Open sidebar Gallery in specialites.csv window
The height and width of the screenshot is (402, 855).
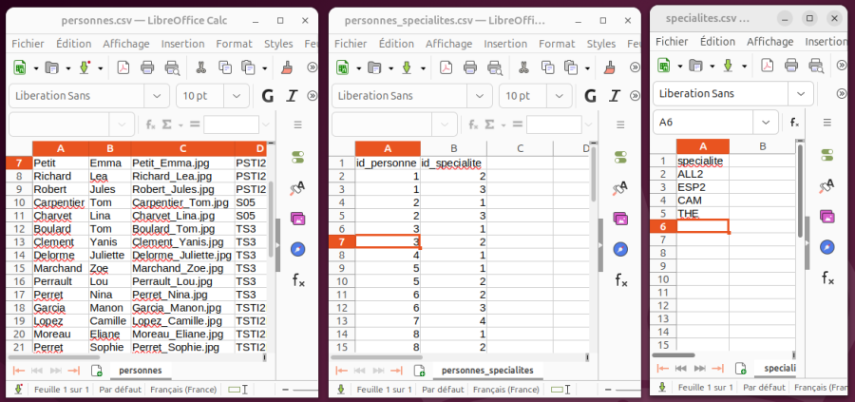(827, 217)
